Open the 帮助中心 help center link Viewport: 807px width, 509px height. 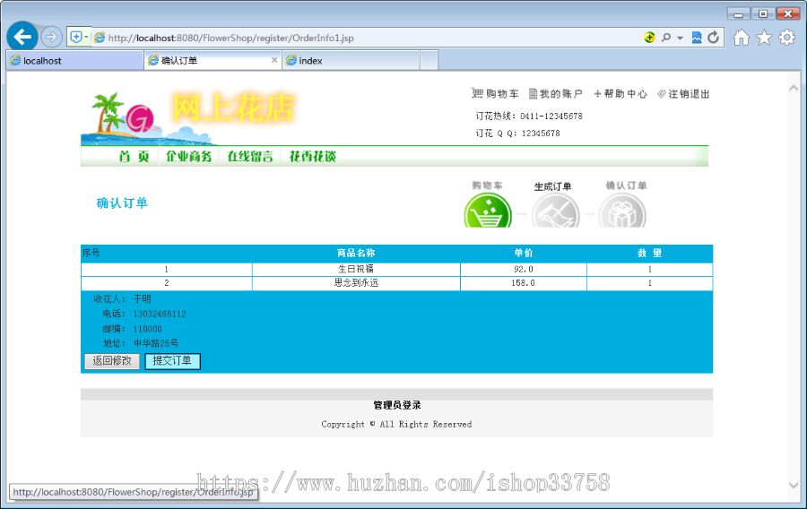point(620,93)
